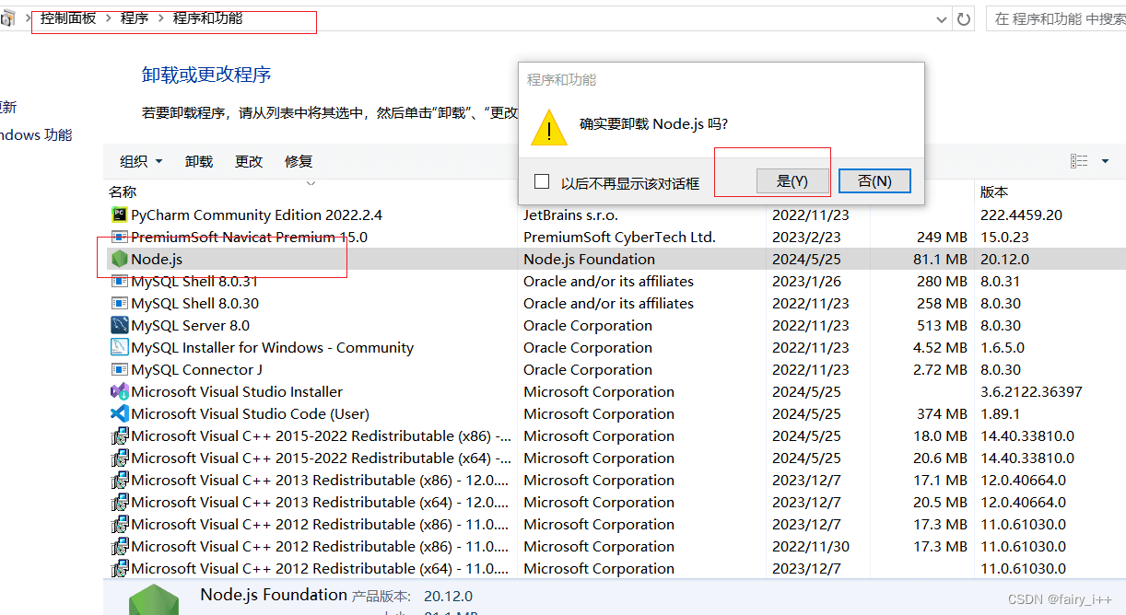Click icon of Visual C++ 2013 (x86) row
This screenshot has height=615, width=1126.
tap(119, 480)
